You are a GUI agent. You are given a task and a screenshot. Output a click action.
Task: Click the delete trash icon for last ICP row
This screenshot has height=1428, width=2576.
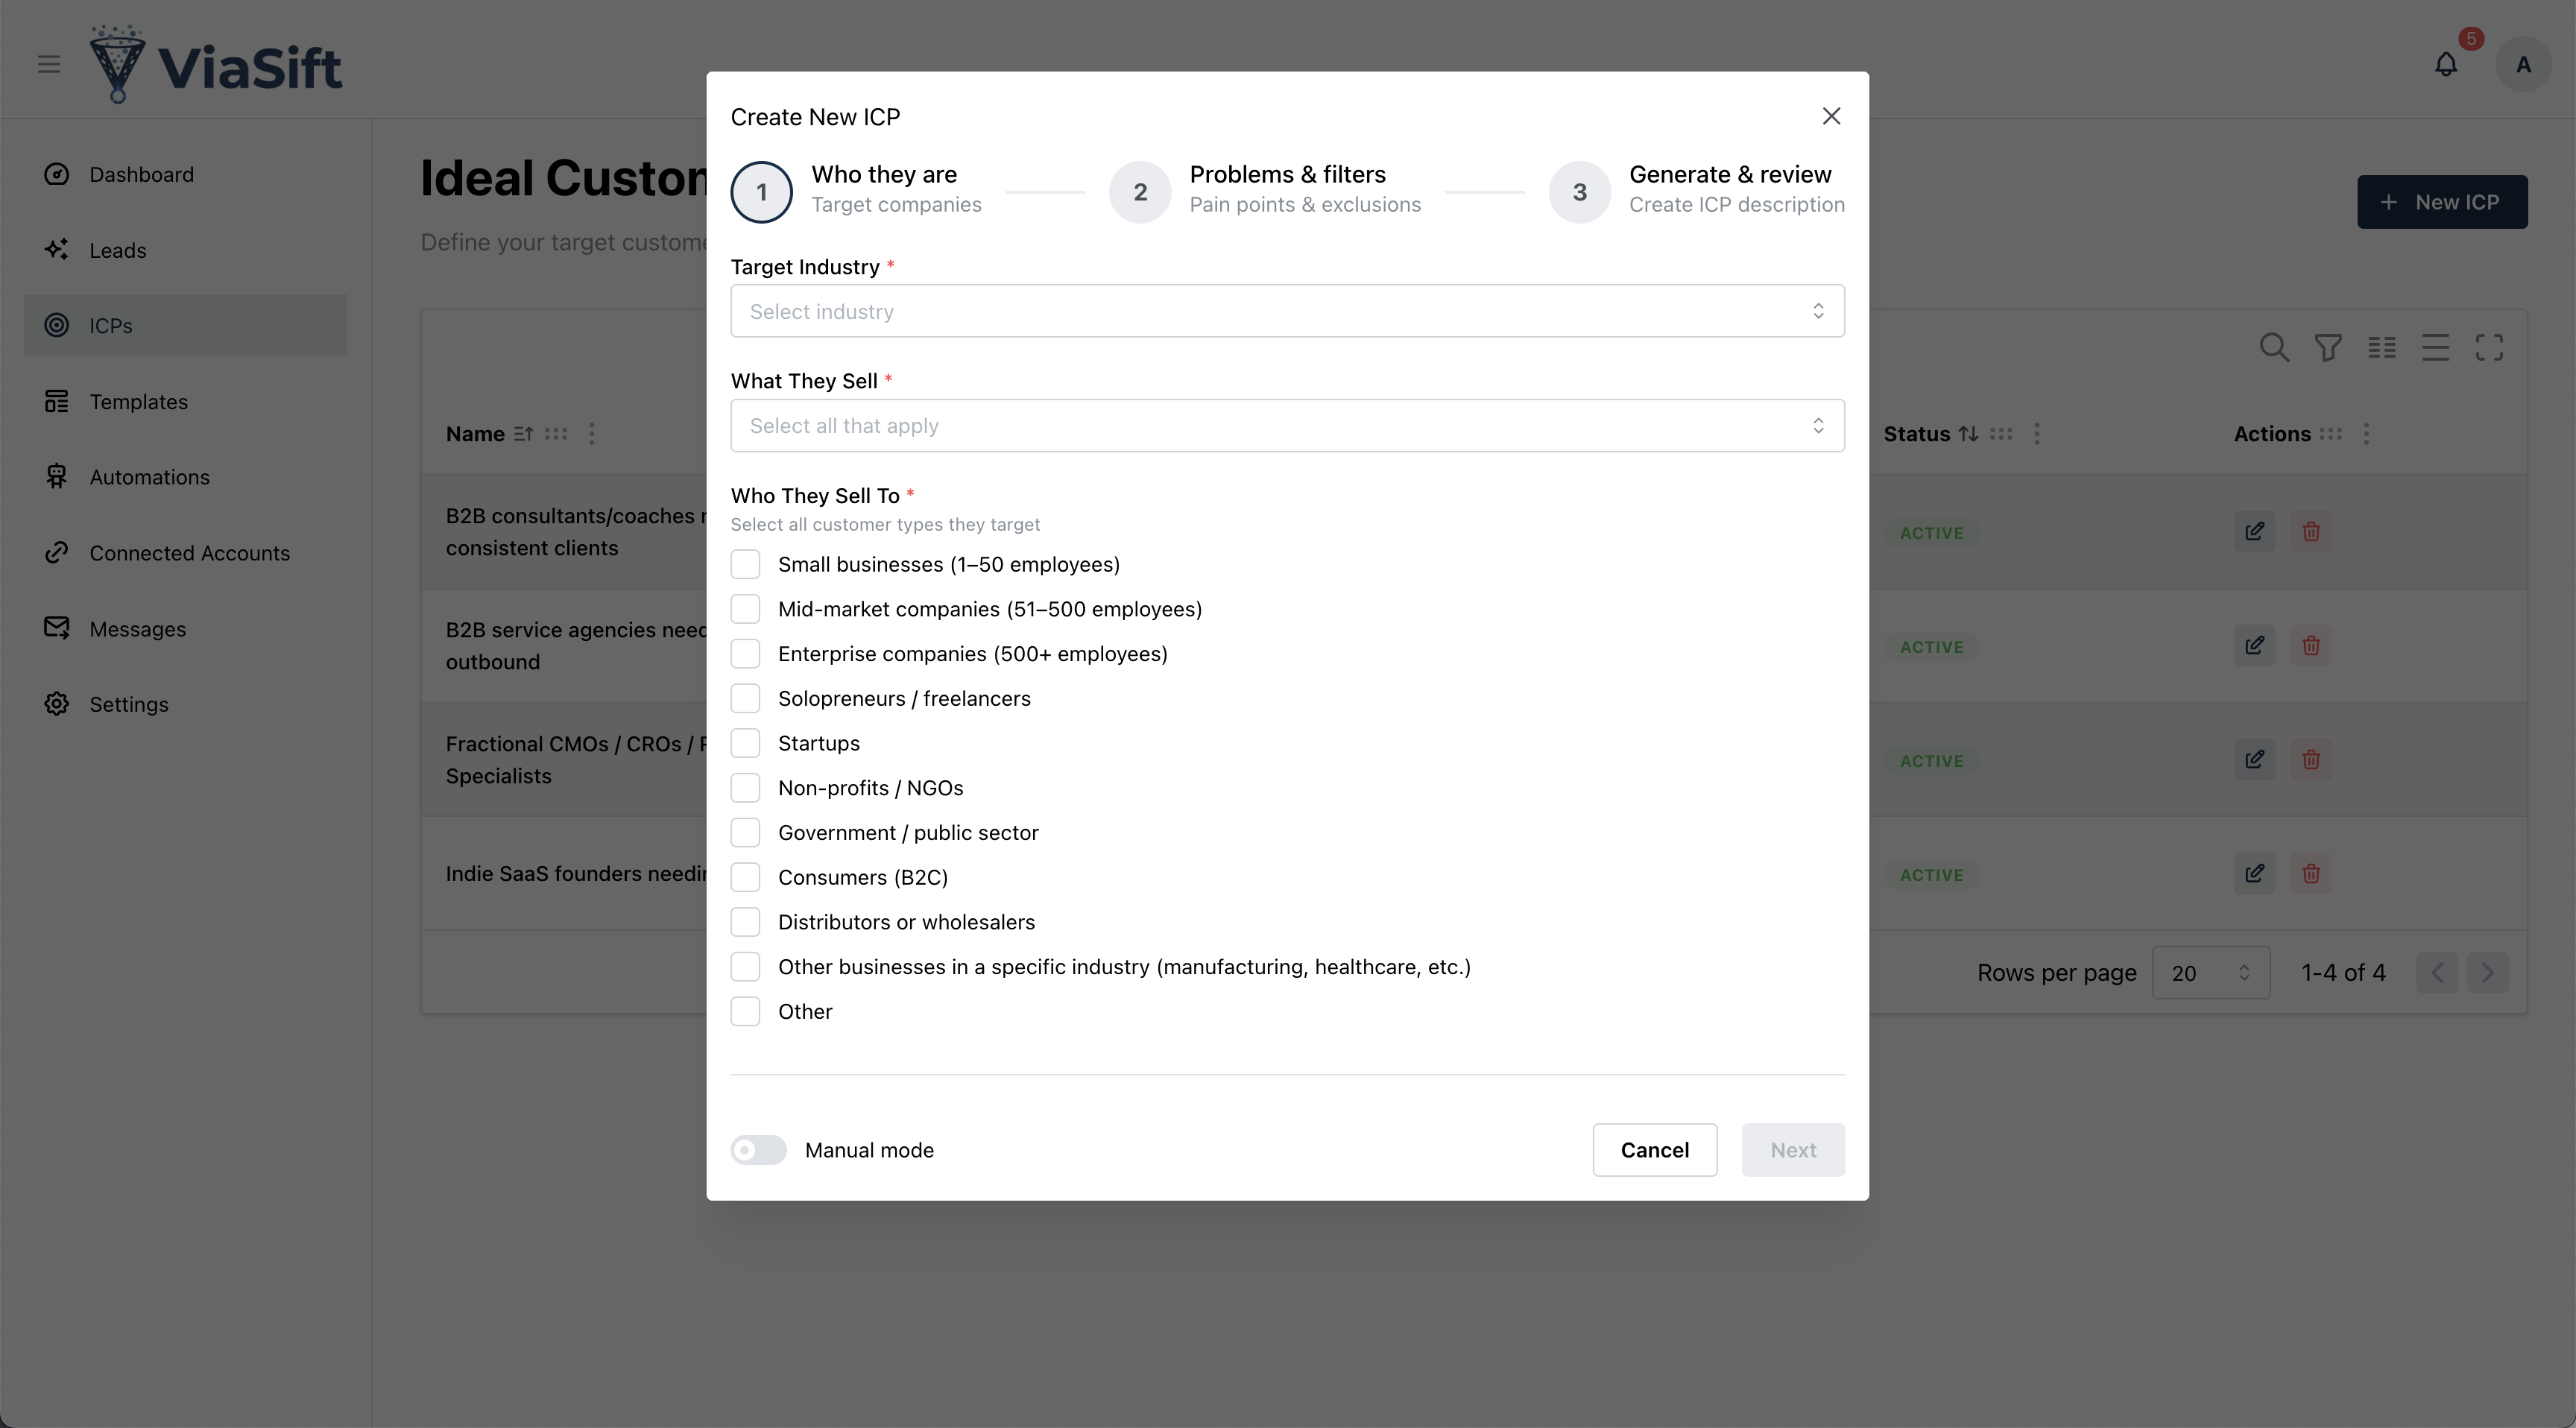coord(2310,873)
